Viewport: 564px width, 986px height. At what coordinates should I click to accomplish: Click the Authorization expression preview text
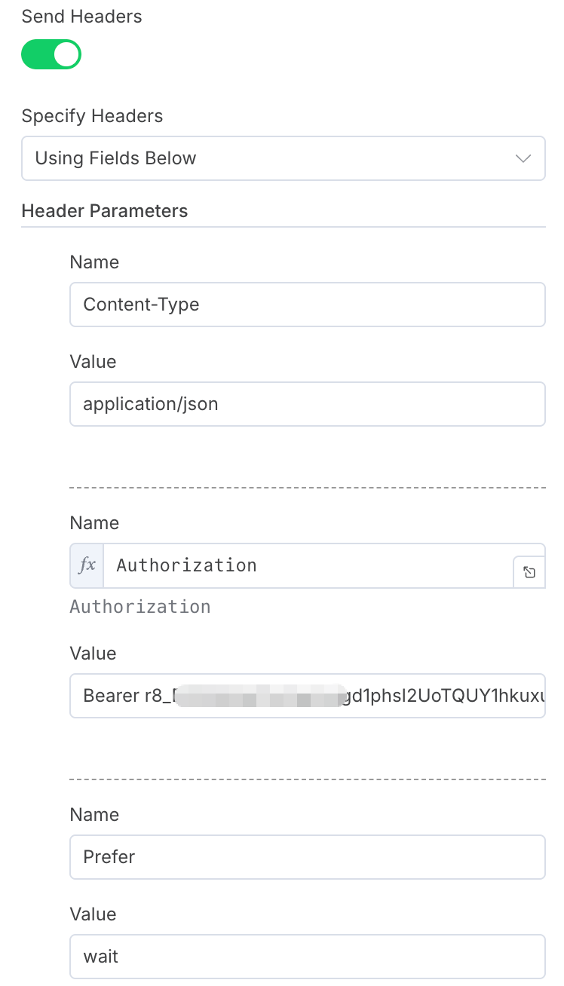pyautogui.click(x=140, y=607)
